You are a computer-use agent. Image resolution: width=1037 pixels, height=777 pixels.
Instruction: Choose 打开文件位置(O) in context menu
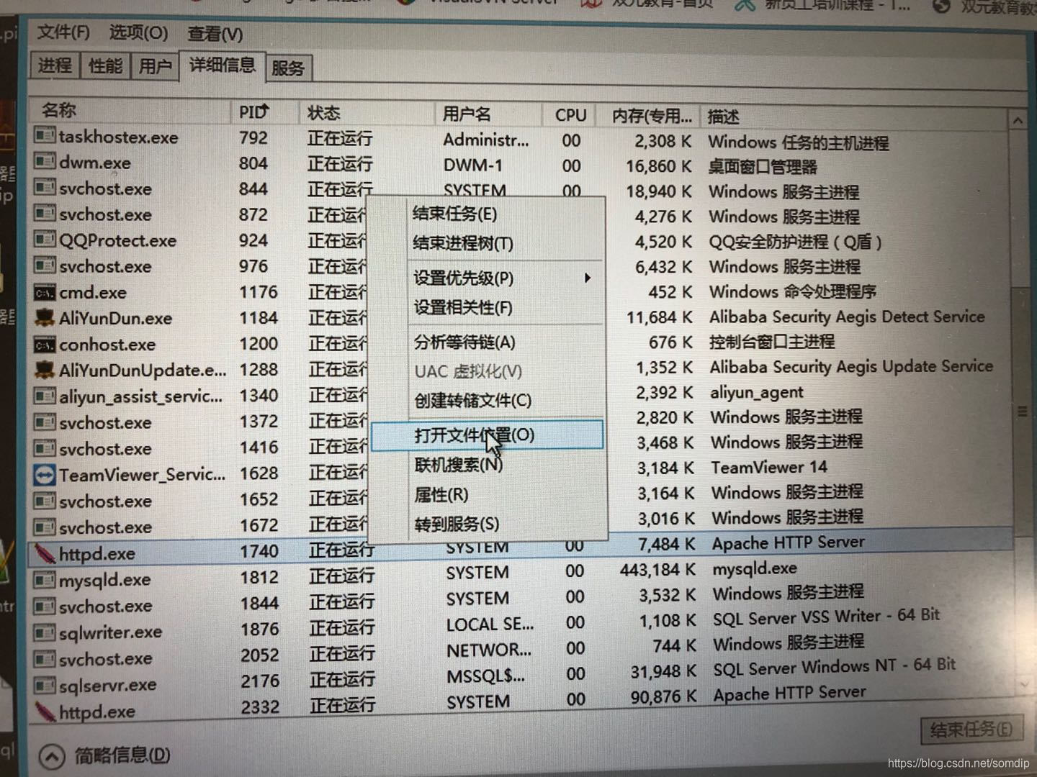(x=488, y=435)
